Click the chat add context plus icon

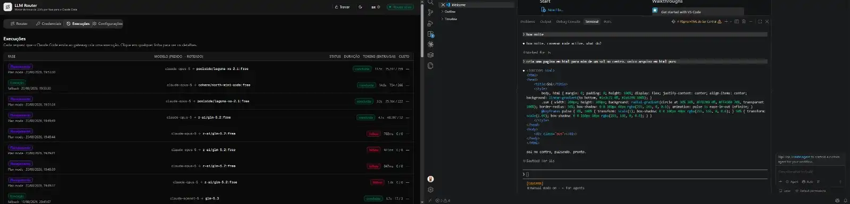(780, 182)
